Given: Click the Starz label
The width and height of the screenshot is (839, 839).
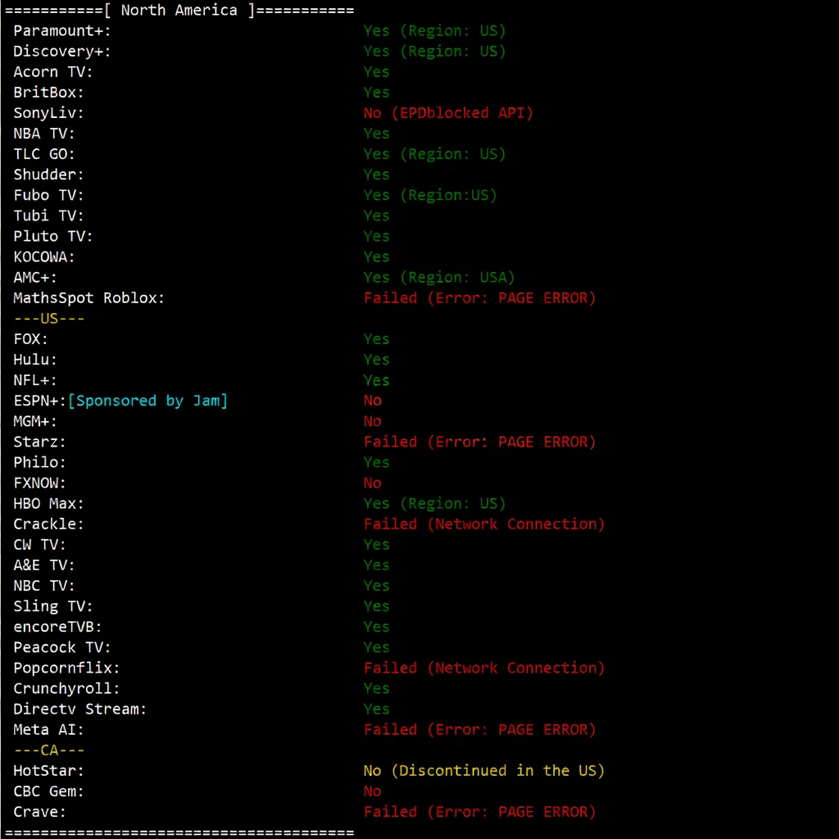Looking at the screenshot, I should point(39,442).
